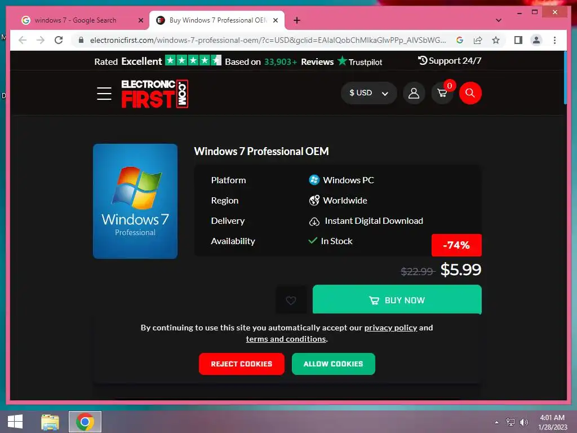Reload the page
The image size is (577, 433).
tap(59, 40)
